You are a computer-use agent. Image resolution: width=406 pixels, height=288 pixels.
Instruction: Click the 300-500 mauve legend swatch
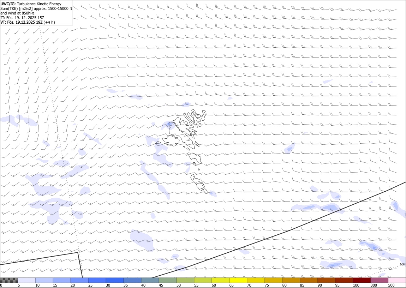[379, 280]
